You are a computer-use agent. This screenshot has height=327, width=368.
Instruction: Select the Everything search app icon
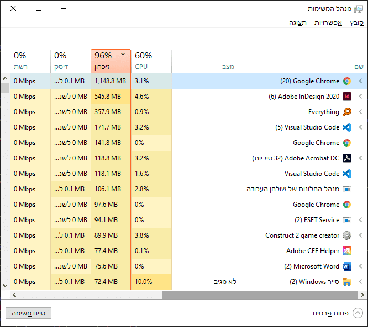coord(347,112)
